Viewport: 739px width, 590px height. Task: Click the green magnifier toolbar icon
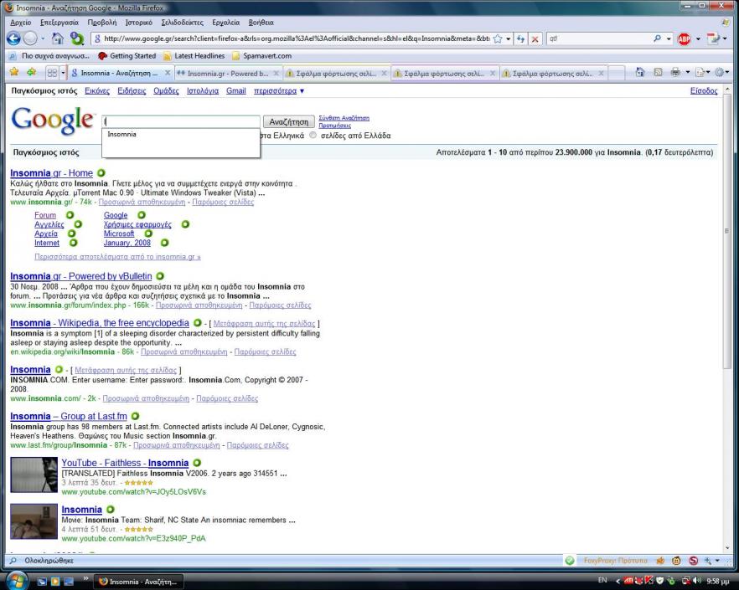point(77,38)
